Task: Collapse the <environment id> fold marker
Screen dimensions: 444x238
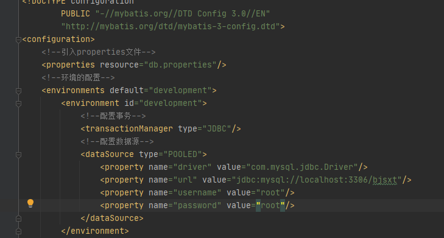Action: (x=18, y=103)
